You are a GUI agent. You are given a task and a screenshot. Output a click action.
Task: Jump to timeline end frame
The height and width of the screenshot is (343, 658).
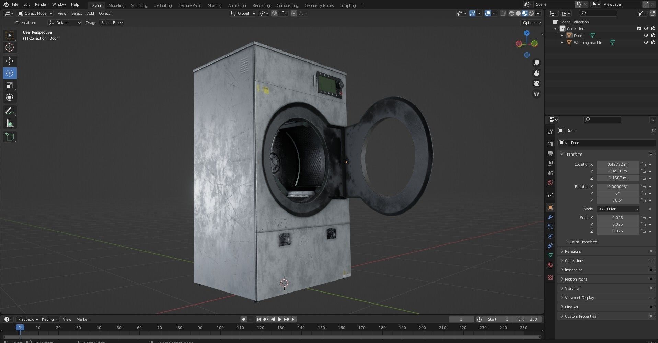294,319
